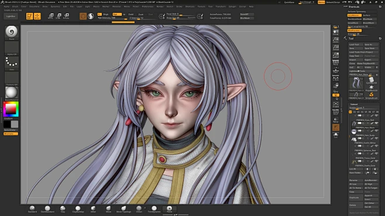Select the Inflat brush
This screenshot has height=216, width=385.
(x=93, y=209)
